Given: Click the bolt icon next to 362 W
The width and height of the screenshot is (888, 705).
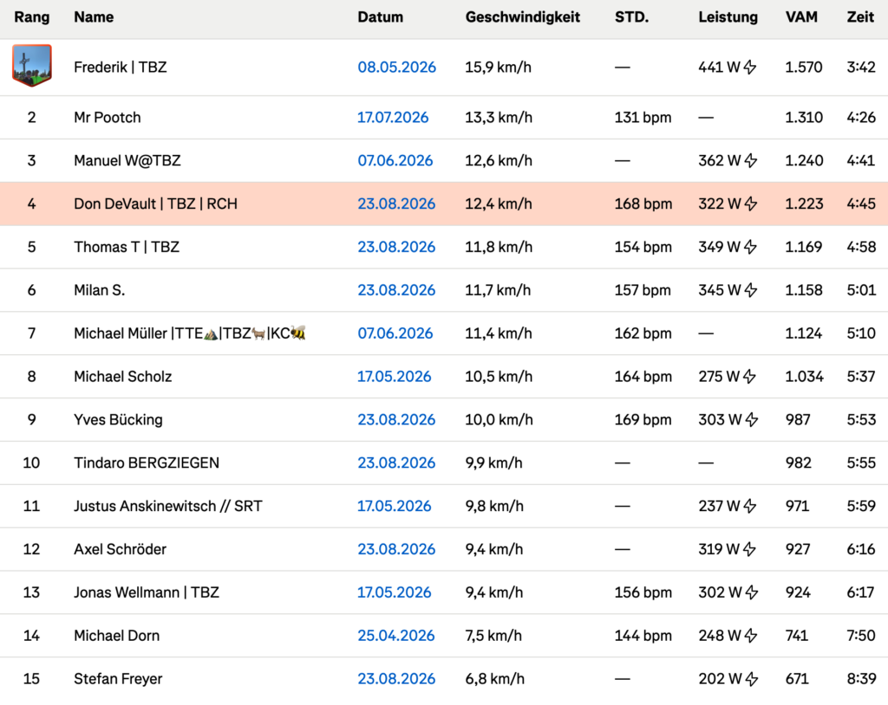Looking at the screenshot, I should (x=750, y=161).
